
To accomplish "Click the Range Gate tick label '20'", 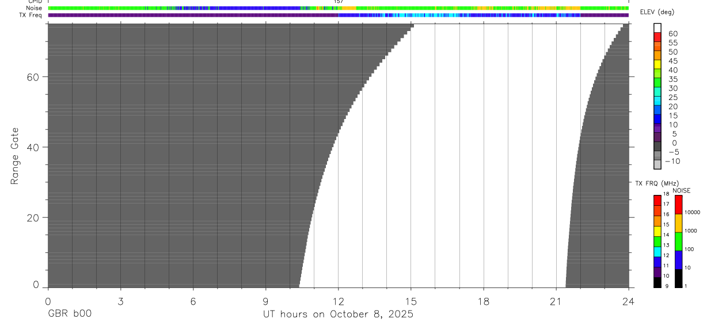I will click(34, 218).
